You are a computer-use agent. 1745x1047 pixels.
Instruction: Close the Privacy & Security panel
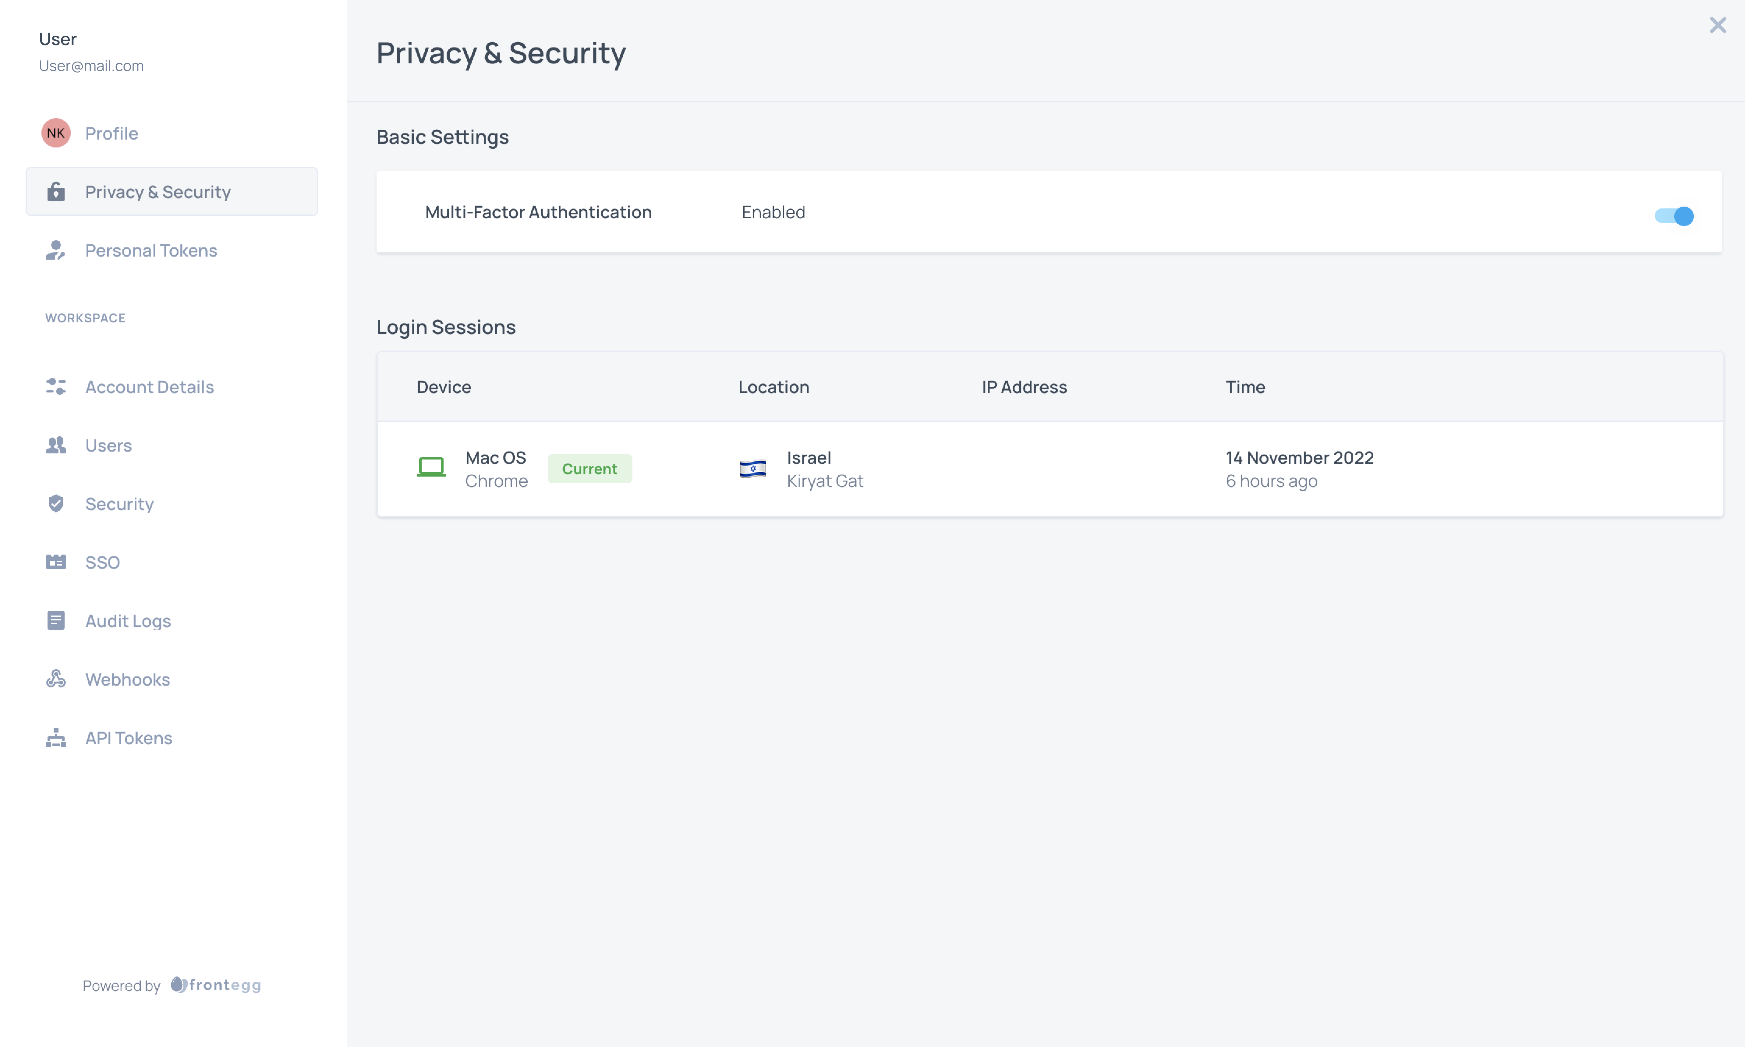coord(1718,25)
